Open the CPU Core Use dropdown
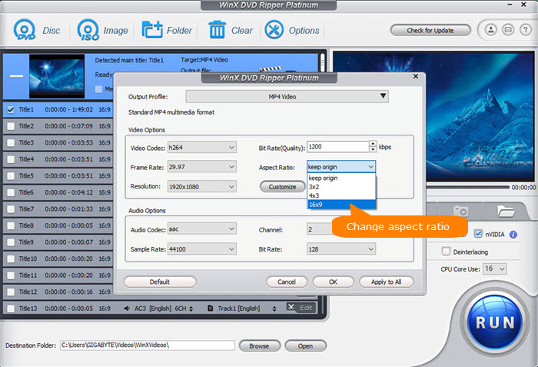538x367 pixels. pos(495,269)
